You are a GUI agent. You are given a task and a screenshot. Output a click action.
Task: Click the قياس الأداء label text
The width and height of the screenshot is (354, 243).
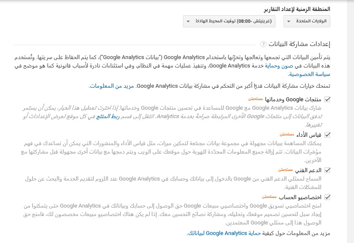(x=309, y=135)
